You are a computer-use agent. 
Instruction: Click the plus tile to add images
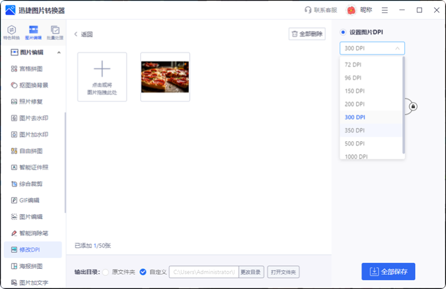102,77
